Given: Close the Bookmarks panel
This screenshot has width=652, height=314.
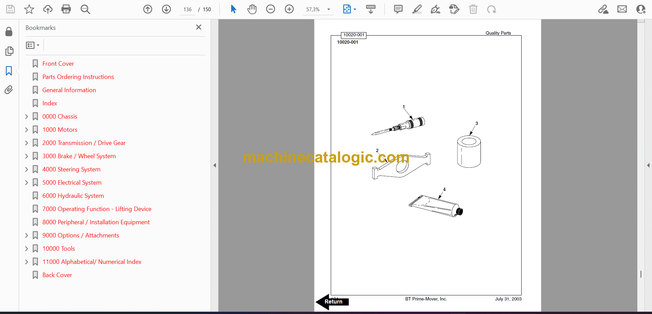Looking at the screenshot, I should point(199,27).
